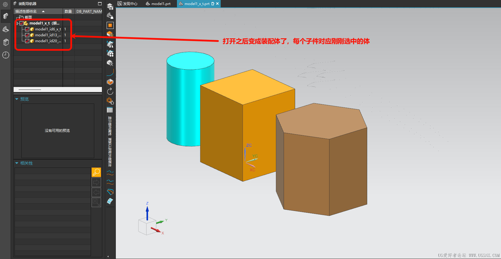Click the 数量 column header

(x=68, y=12)
